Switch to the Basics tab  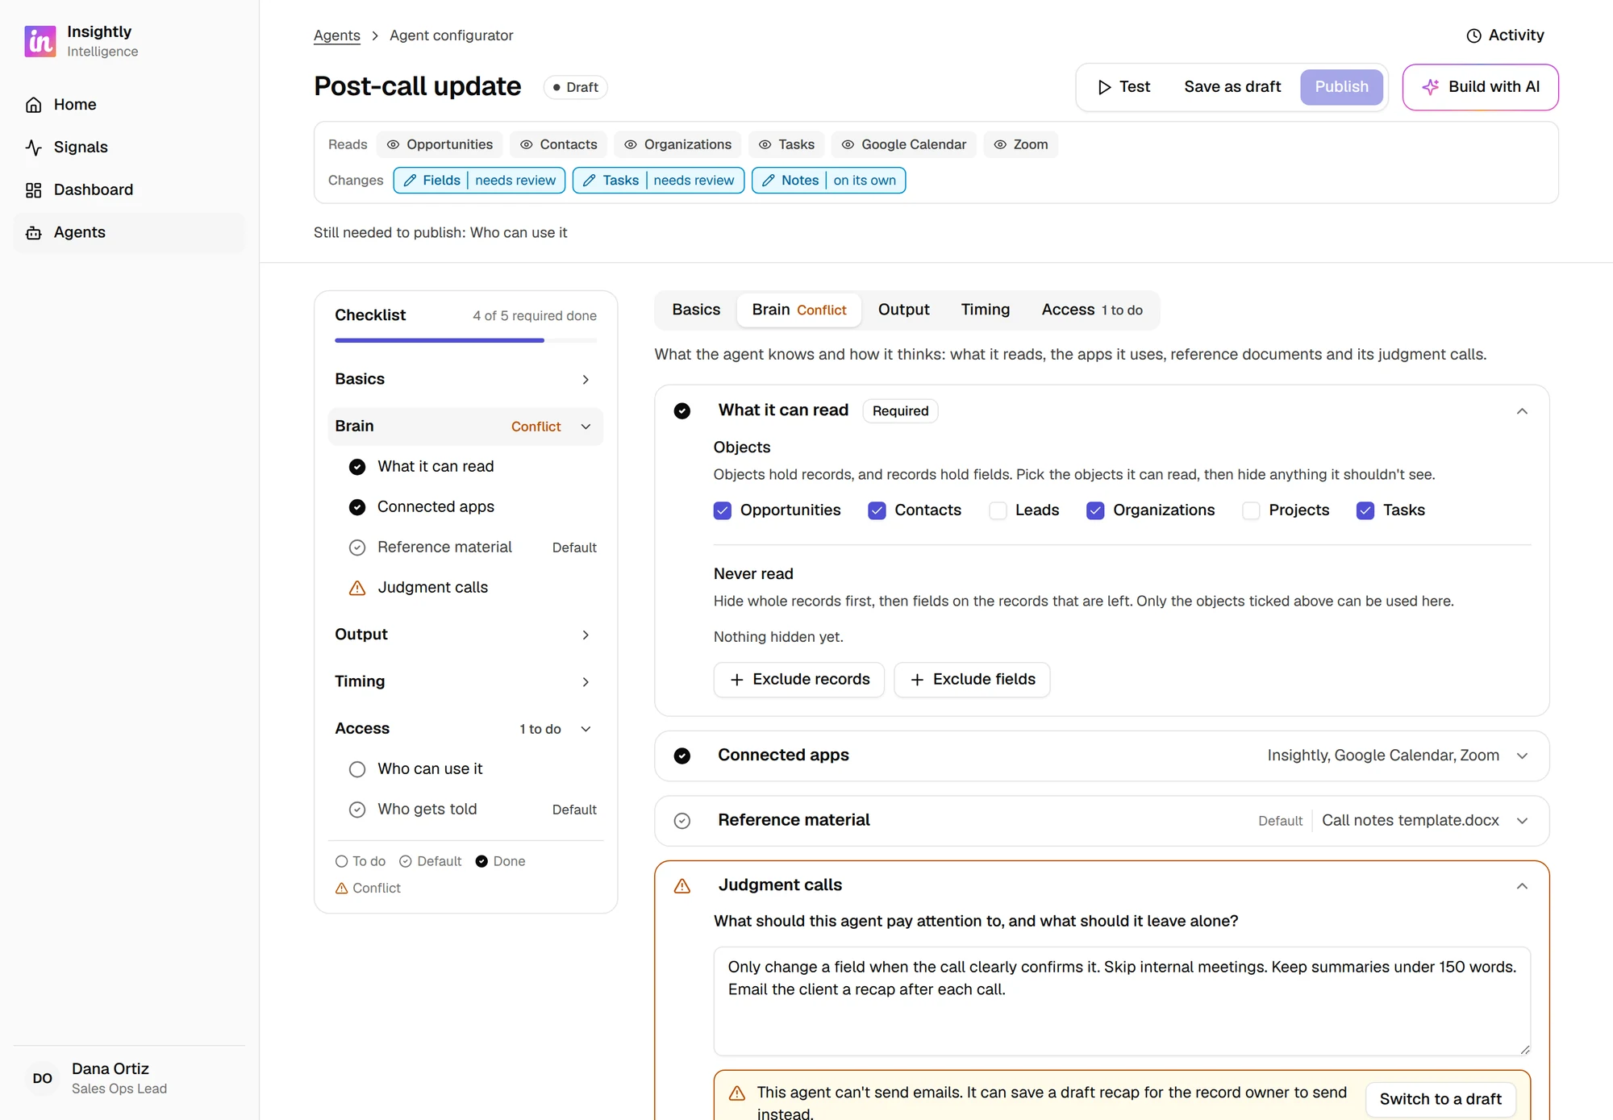[696, 310]
